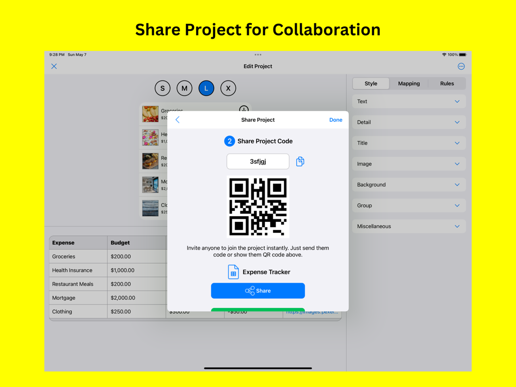Click the $2,000.00 budget cell
Image resolution: width=516 pixels, height=387 pixels.
pos(137,298)
